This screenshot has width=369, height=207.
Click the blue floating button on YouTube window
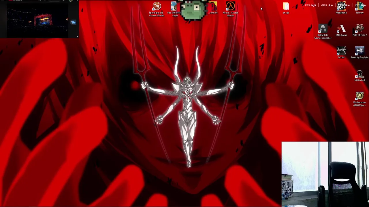pyautogui.click(x=73, y=22)
